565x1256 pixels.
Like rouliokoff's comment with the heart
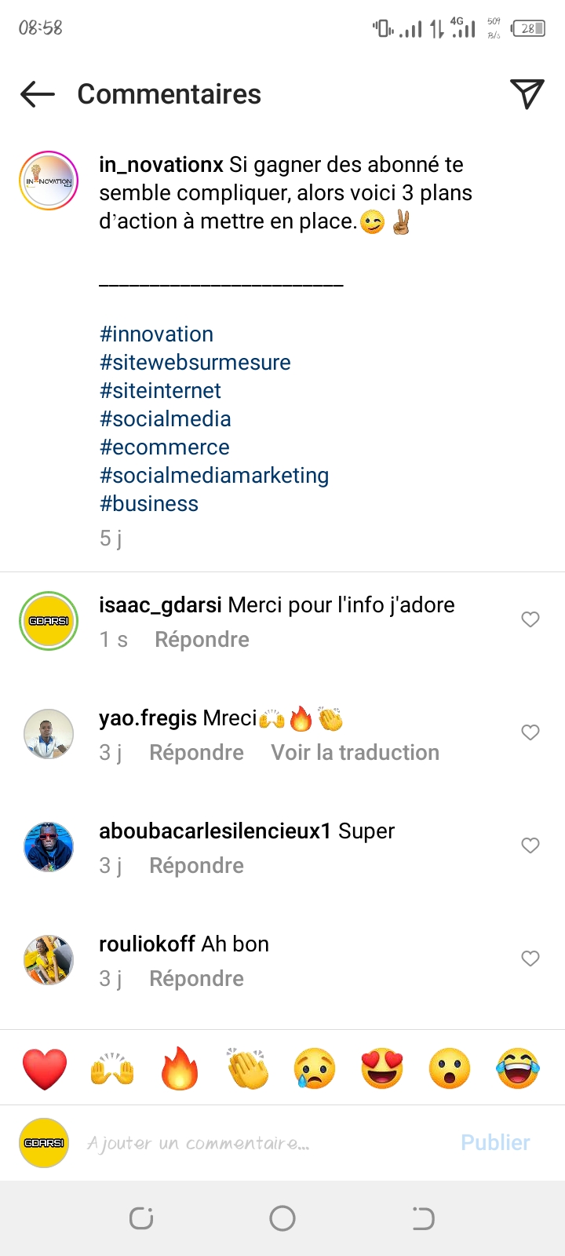point(530,958)
